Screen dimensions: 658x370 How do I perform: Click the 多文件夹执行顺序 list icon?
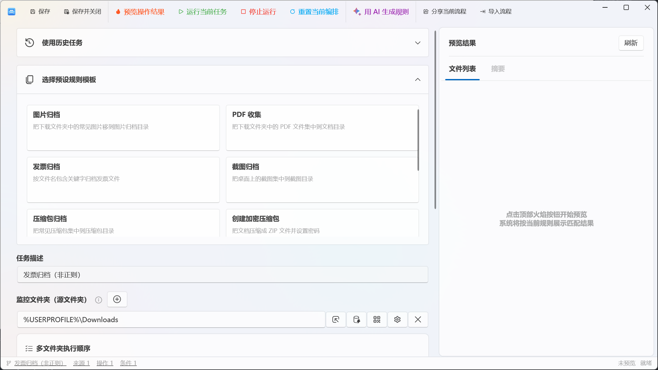click(x=29, y=348)
